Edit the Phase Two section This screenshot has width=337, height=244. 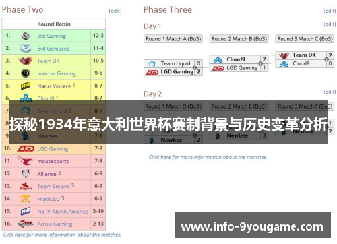click(115, 11)
